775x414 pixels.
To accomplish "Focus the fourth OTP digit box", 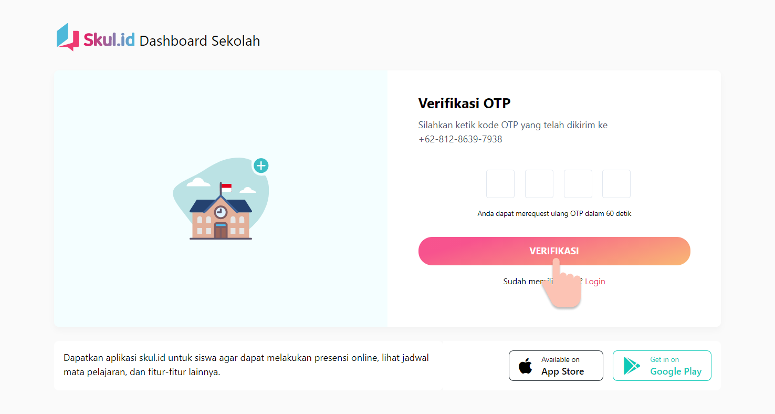I will [616, 184].
